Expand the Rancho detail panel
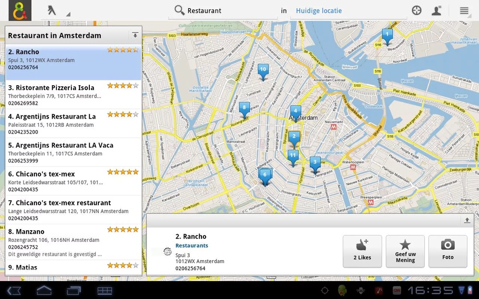 [467, 220]
